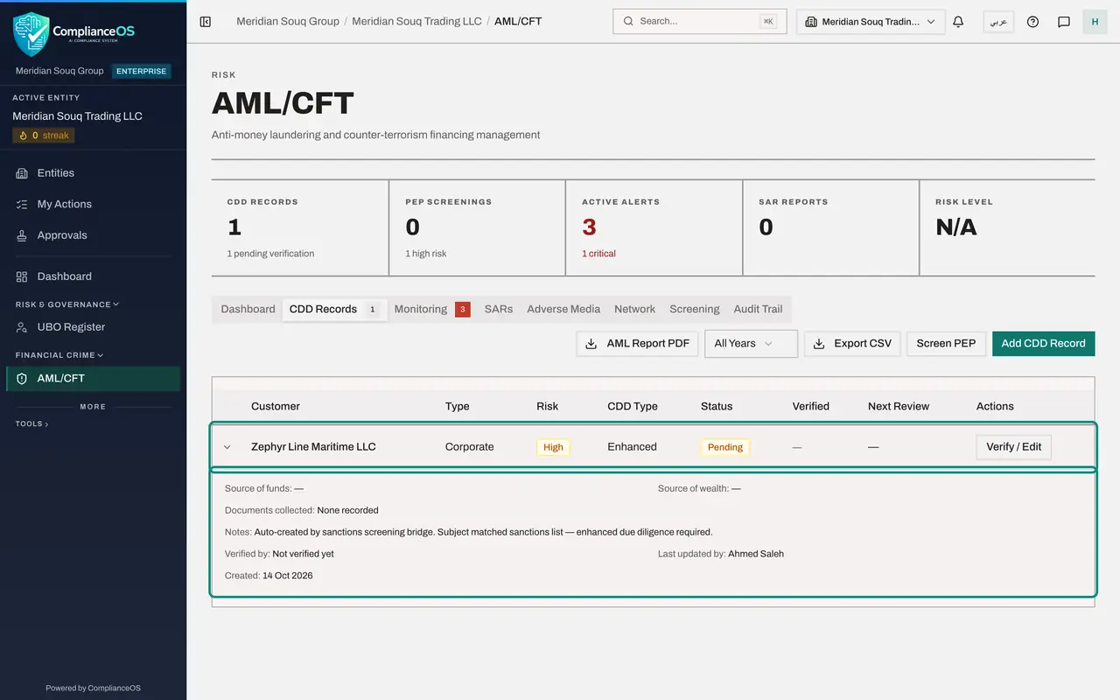The width and height of the screenshot is (1120, 700).
Task: Open Entities in the sidebar
Action: (x=93, y=173)
